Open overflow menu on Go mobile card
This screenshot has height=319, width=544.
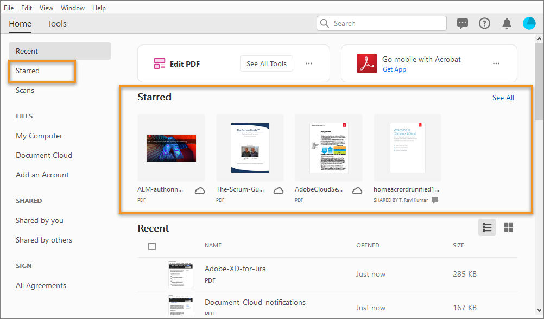pyautogui.click(x=496, y=63)
